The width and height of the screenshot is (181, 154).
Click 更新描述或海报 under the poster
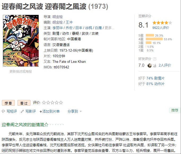[21, 72]
